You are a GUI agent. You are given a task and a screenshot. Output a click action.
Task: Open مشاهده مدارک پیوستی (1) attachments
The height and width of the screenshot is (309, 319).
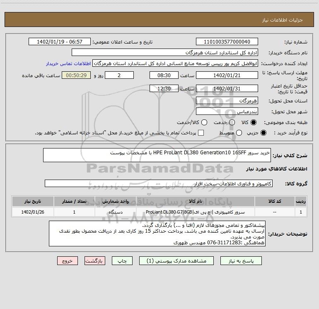(176, 261)
